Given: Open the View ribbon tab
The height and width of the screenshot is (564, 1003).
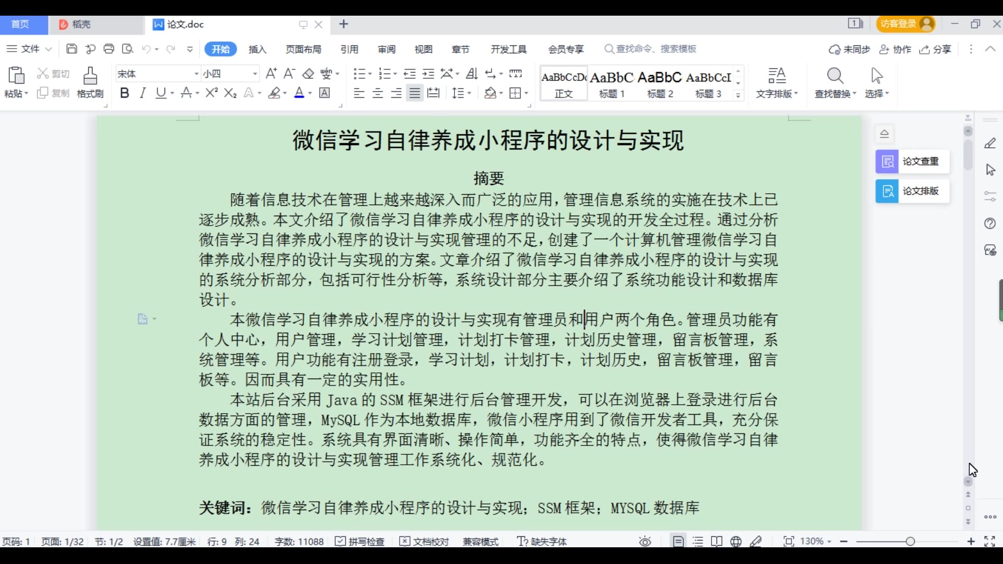Looking at the screenshot, I should [424, 49].
